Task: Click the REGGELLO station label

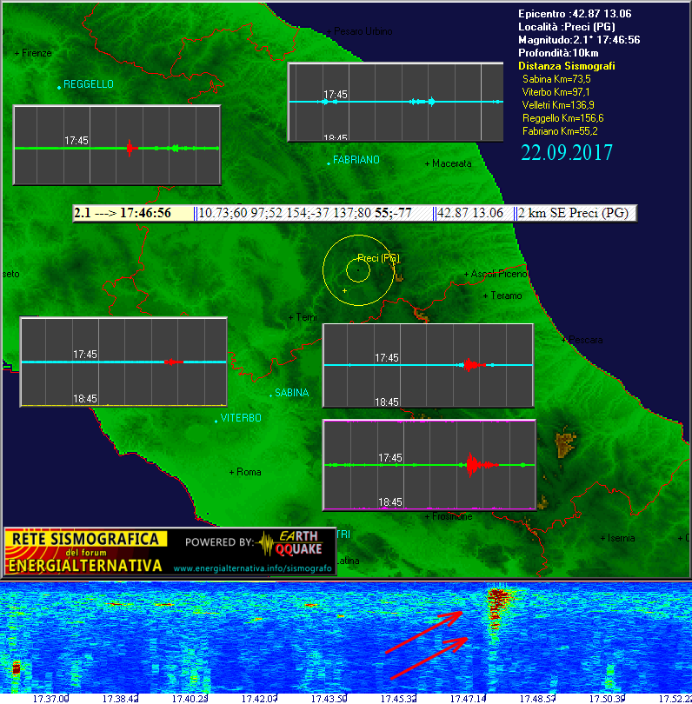Action: pos(89,84)
